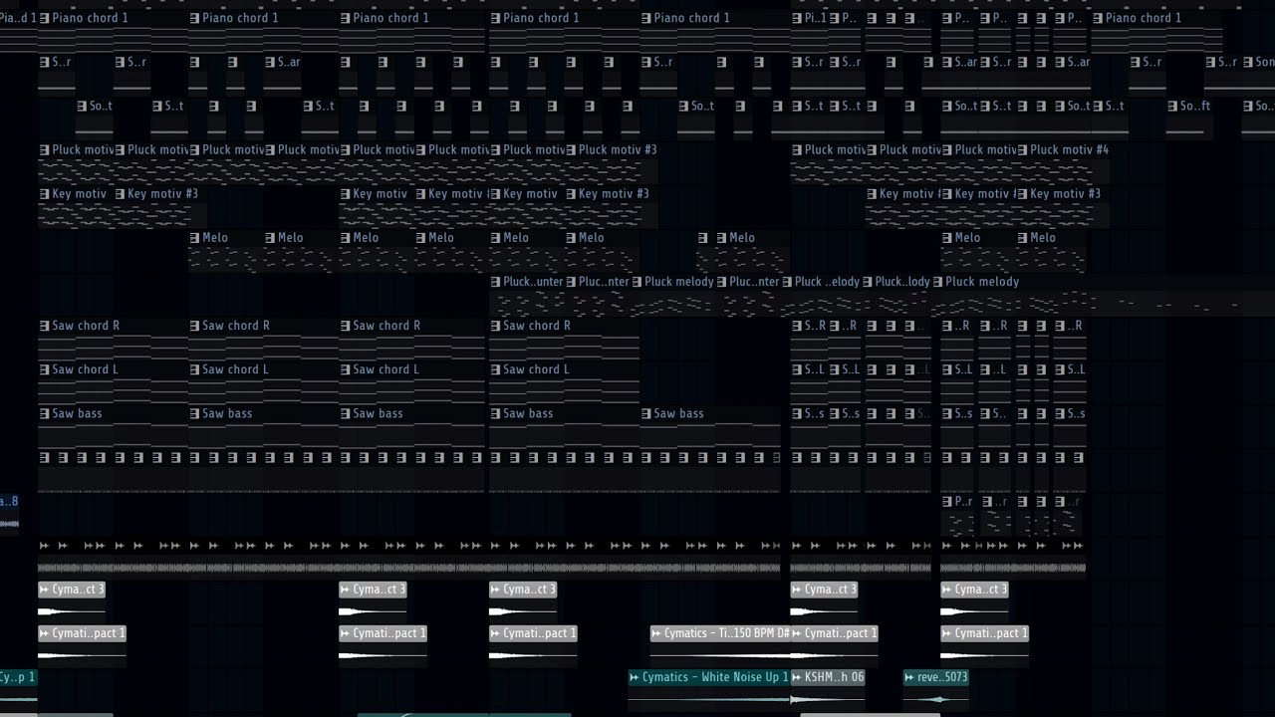Click the audio icon on the KSHM..h 06 clip
Image resolution: width=1275 pixels, height=717 pixels.
[797, 677]
